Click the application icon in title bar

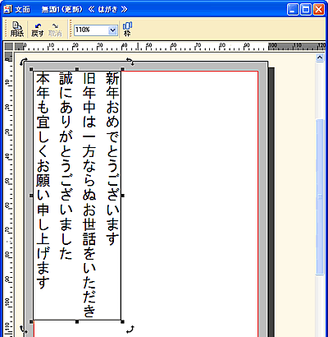click(7, 9)
